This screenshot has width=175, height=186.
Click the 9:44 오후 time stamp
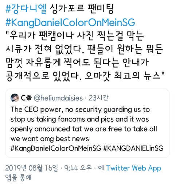tap(78, 168)
